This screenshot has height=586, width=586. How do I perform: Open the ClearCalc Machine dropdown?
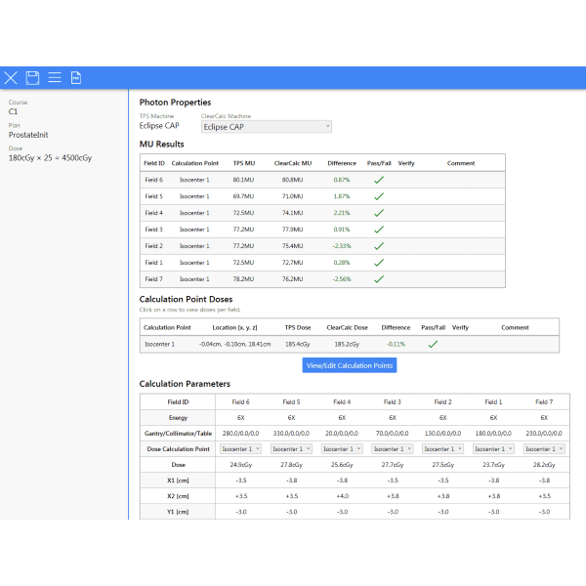tap(266, 127)
